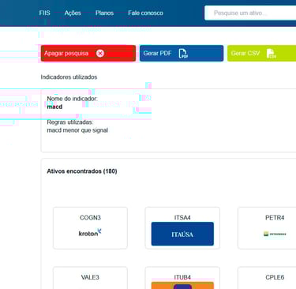Click the PDF file icon
Screen dimensions: 296x289
183,54
